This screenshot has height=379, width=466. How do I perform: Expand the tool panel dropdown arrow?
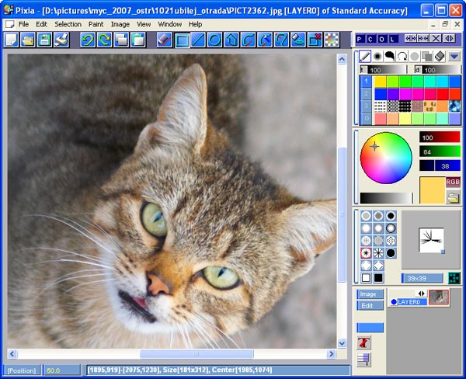coord(454,56)
